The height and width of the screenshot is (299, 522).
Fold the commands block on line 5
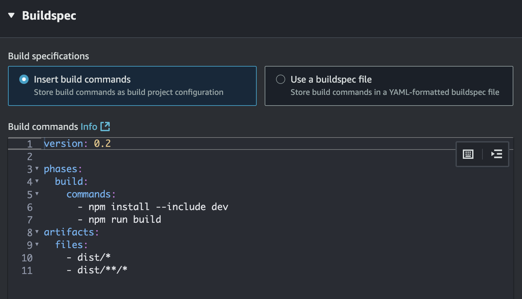[37, 194]
